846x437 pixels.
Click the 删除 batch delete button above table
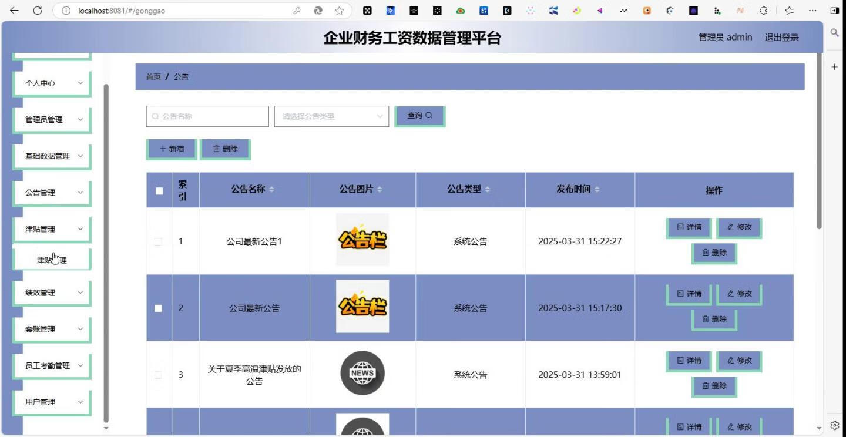(x=225, y=149)
